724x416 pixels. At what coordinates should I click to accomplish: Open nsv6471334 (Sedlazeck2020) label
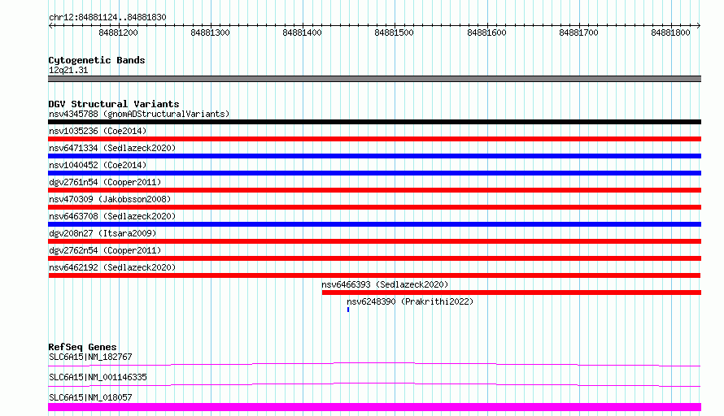coord(112,148)
